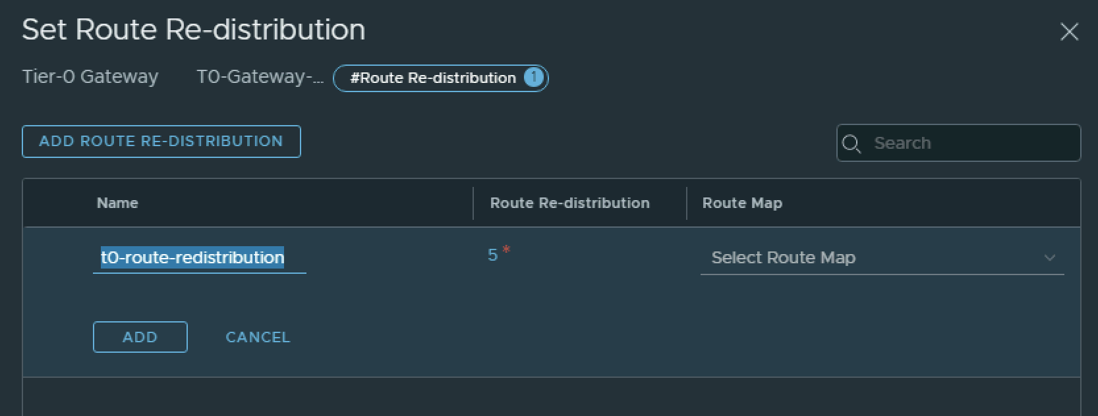Image resolution: width=1098 pixels, height=416 pixels.
Task: Click CANCEL to discard the new entry
Action: (x=258, y=337)
